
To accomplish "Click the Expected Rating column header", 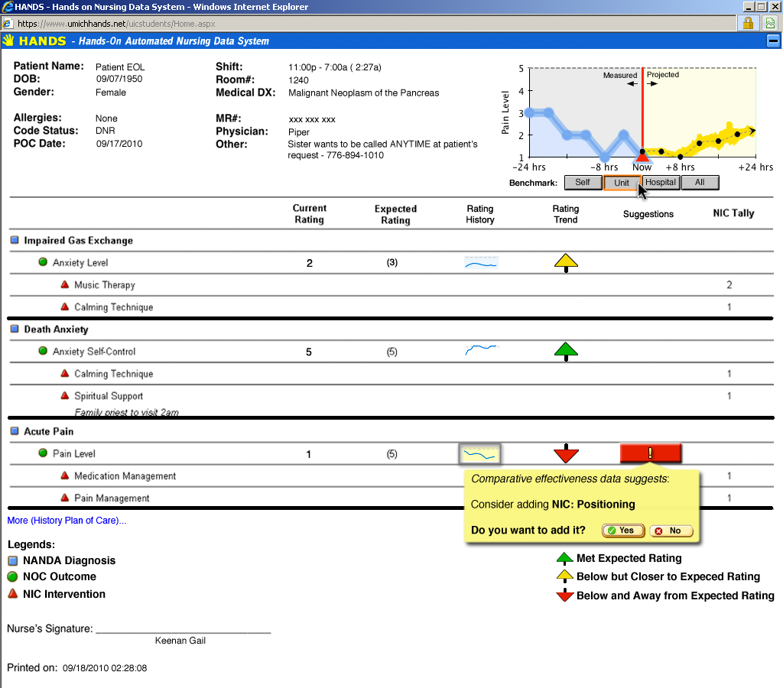I will click(395, 214).
